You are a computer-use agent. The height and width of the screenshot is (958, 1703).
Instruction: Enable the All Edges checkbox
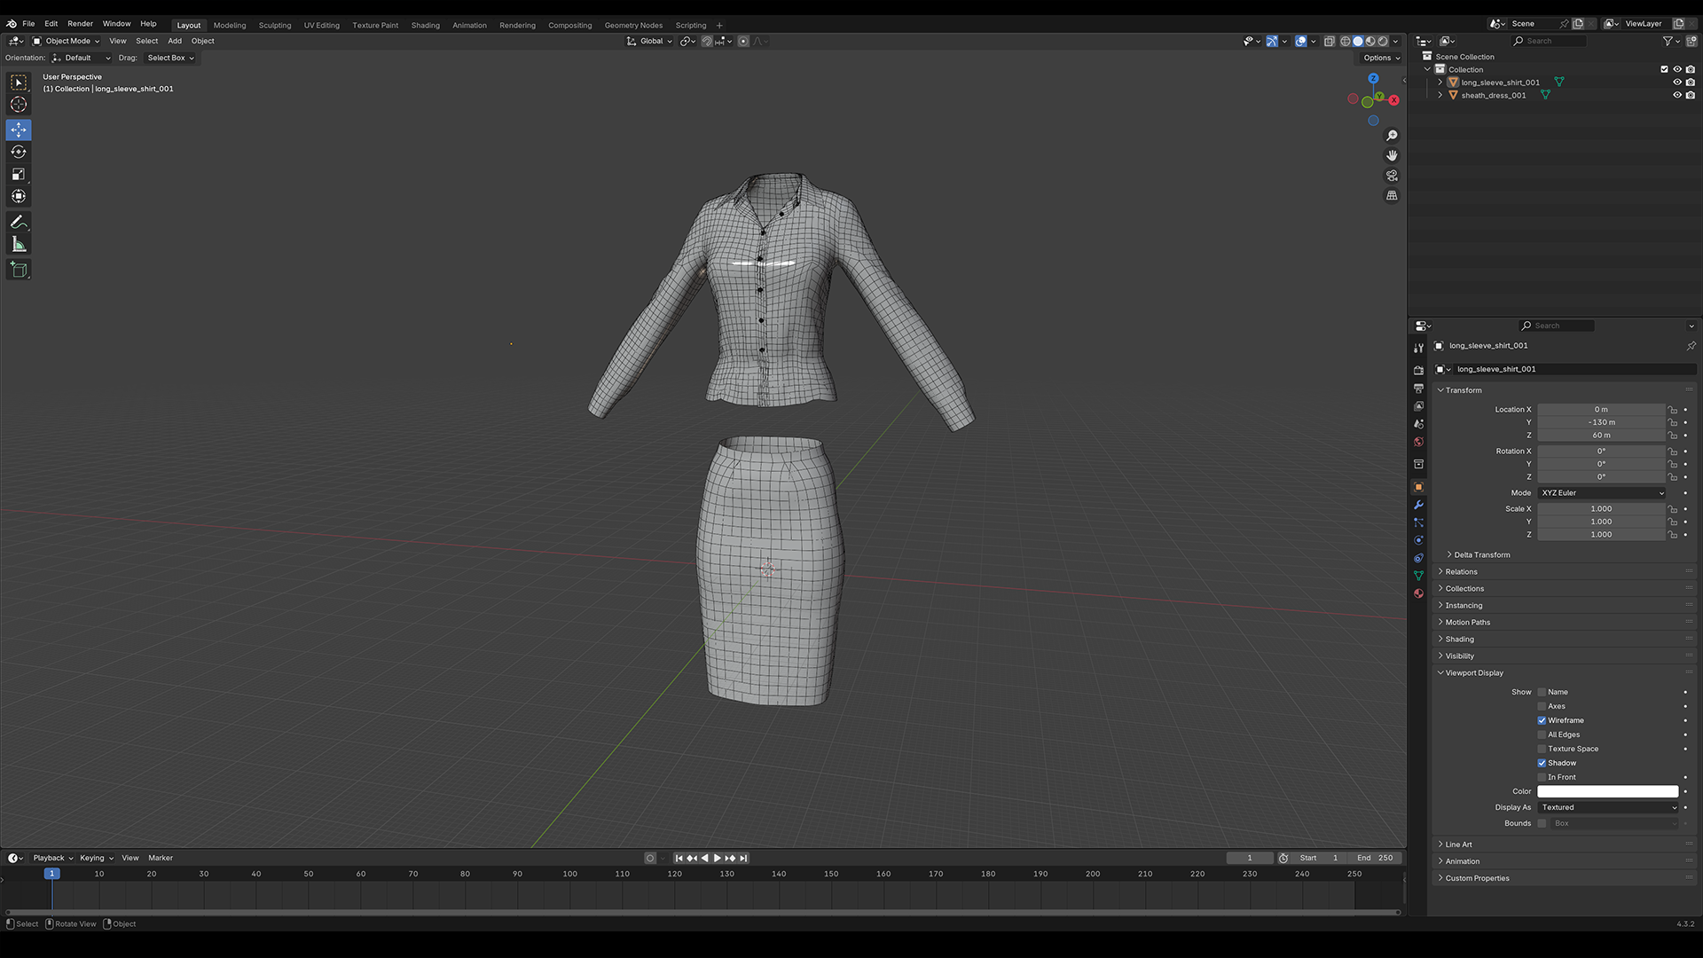tap(1542, 734)
